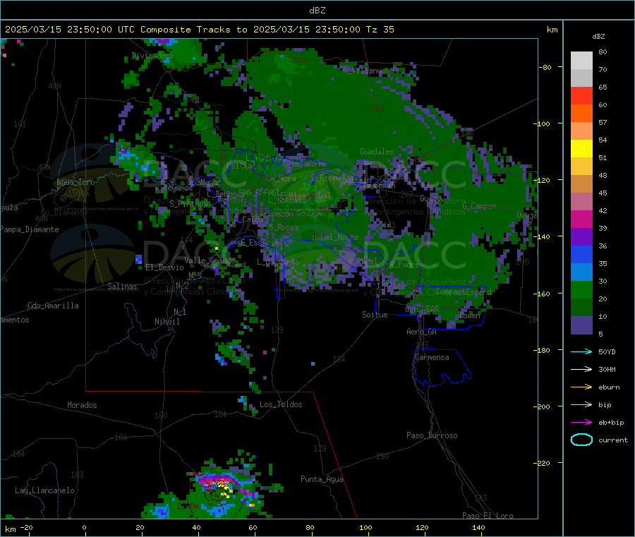Click the 140 km horizontal axis tick
This screenshot has width=635, height=537.
pyautogui.click(x=478, y=527)
